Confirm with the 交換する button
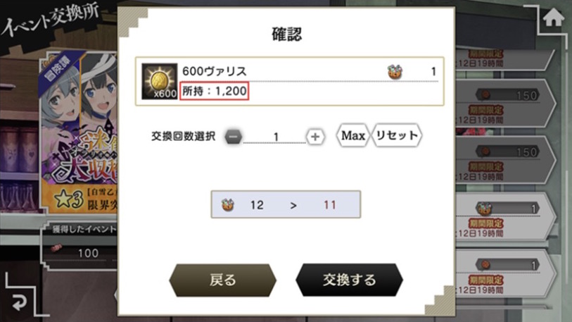The width and height of the screenshot is (572, 322). click(349, 280)
